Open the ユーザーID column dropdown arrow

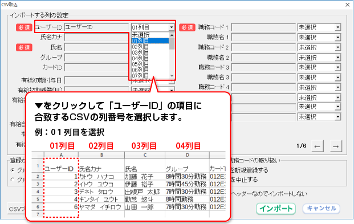172,27
